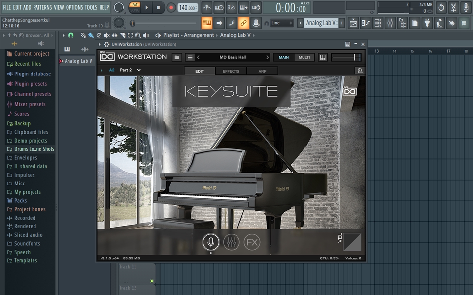
Task: Toggle the playlist magnet snap icon
Action: coord(71,35)
